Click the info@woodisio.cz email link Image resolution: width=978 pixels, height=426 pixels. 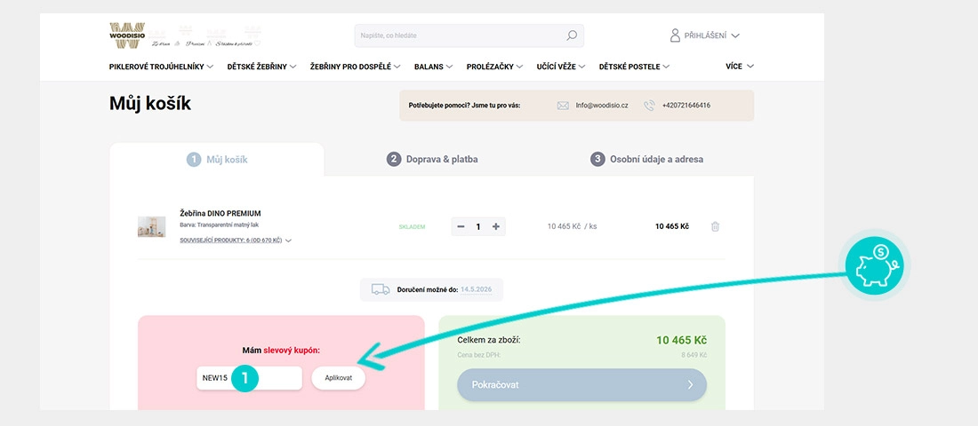pyautogui.click(x=602, y=106)
